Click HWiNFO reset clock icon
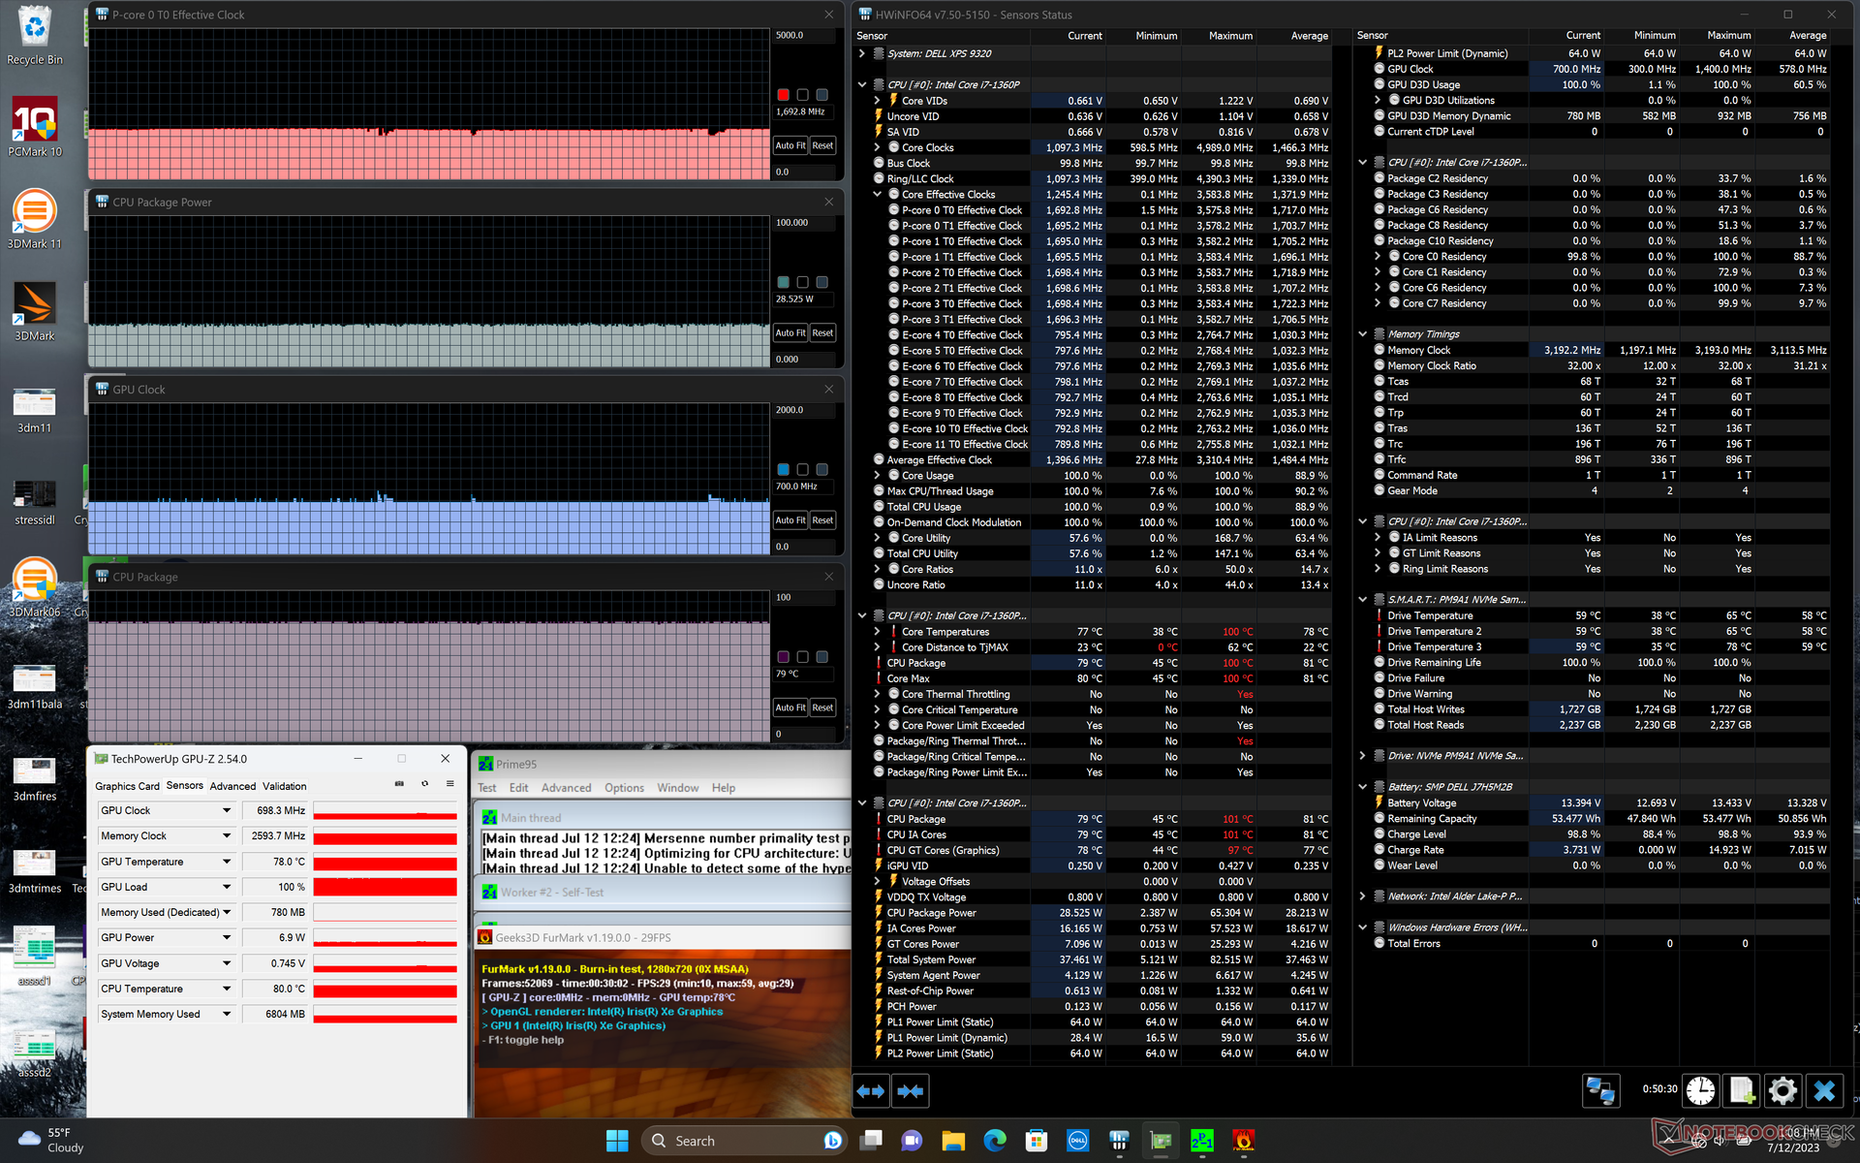The image size is (1860, 1163). [x=1700, y=1090]
